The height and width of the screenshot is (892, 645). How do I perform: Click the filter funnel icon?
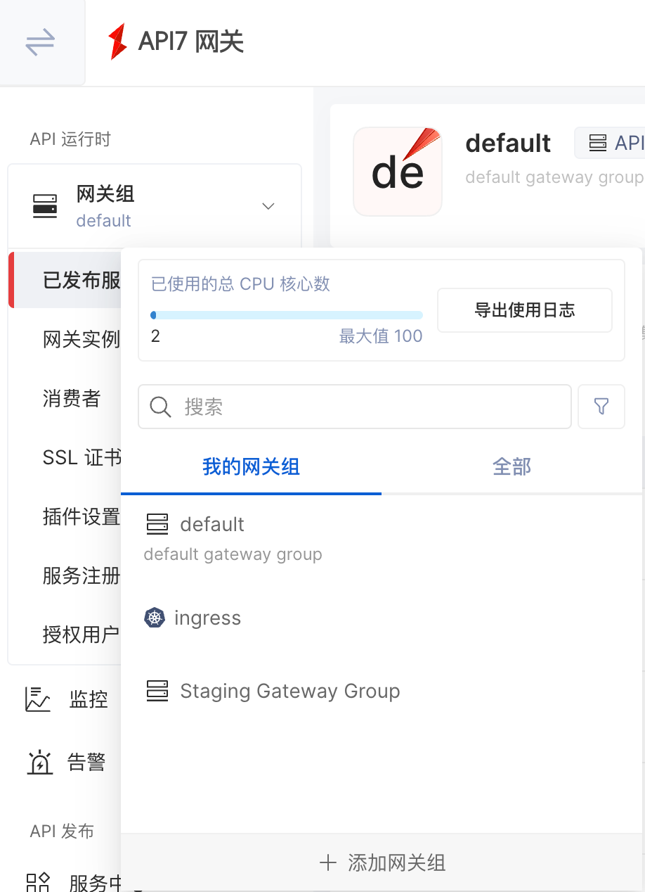pyautogui.click(x=601, y=407)
